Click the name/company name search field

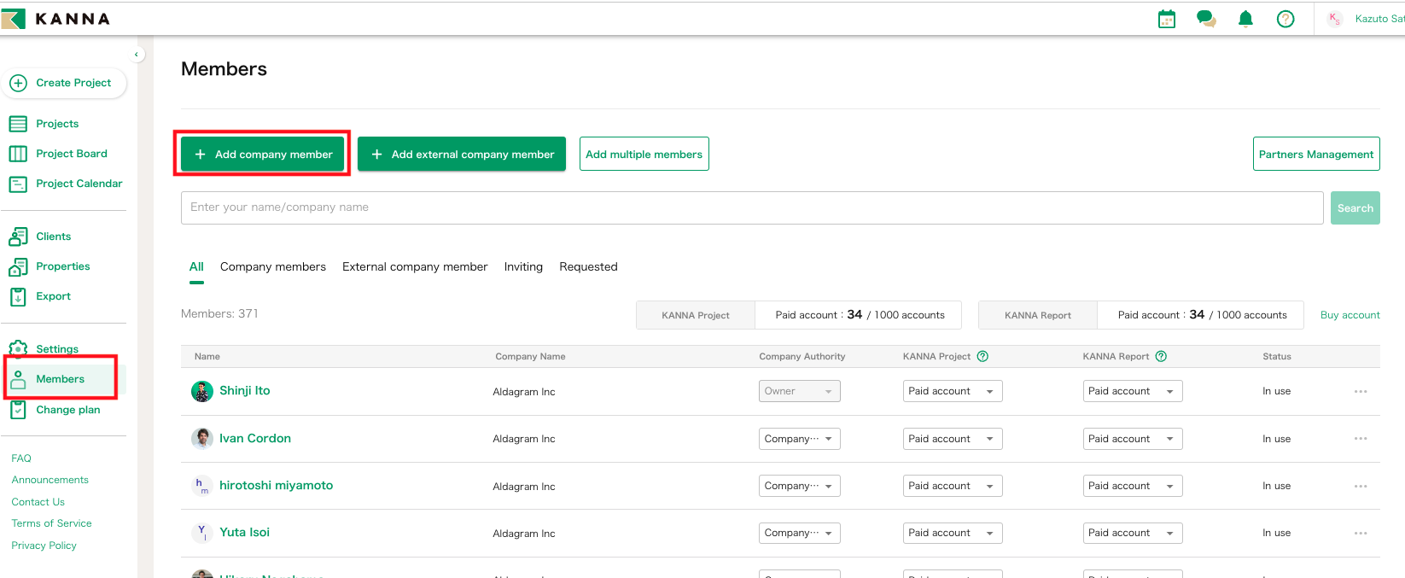(751, 207)
